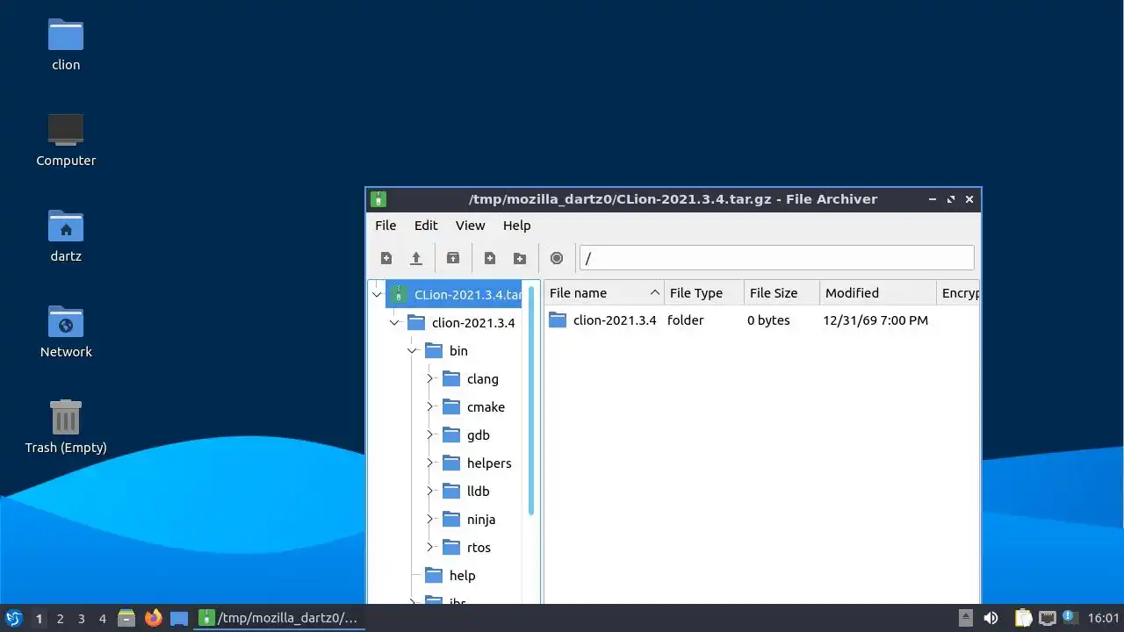Collapse the clion-2021.3.4 tree node

point(394,323)
